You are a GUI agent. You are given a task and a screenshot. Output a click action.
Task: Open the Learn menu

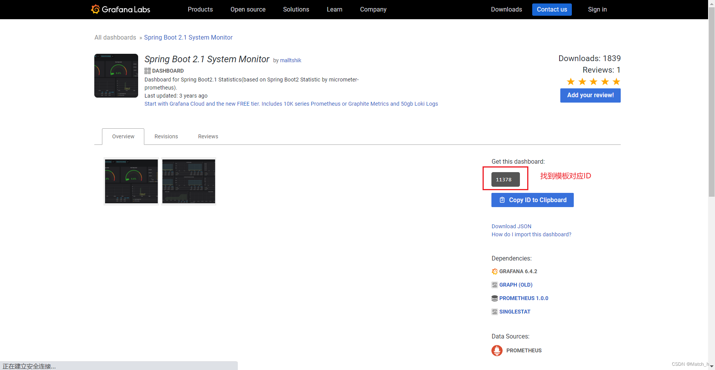pyautogui.click(x=334, y=9)
